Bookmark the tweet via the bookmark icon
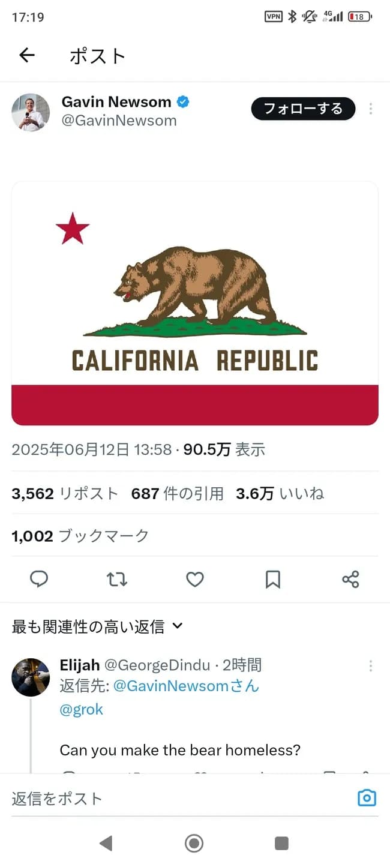The width and height of the screenshot is (390, 867). pyautogui.click(x=272, y=579)
